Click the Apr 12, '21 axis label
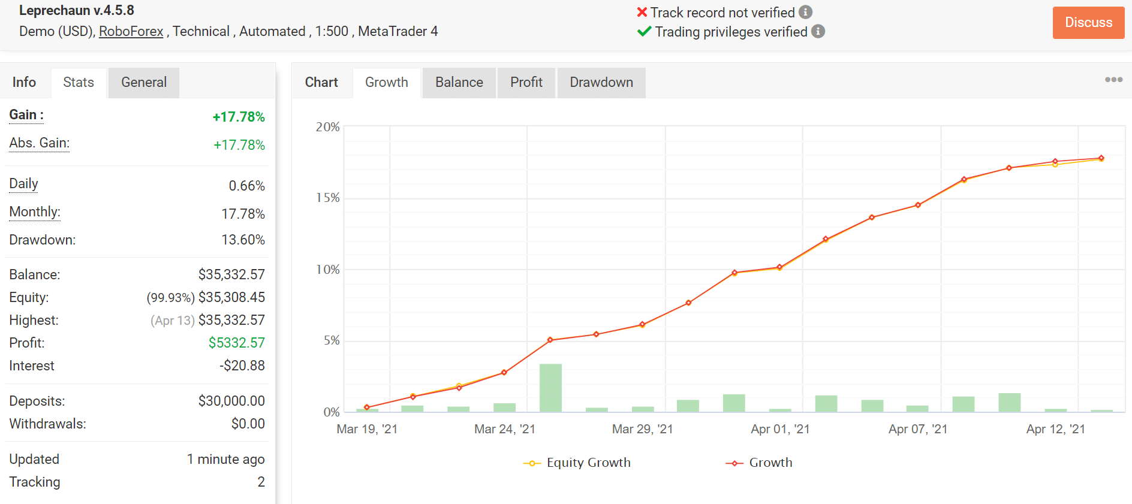Image resolution: width=1132 pixels, height=504 pixels. (1056, 429)
